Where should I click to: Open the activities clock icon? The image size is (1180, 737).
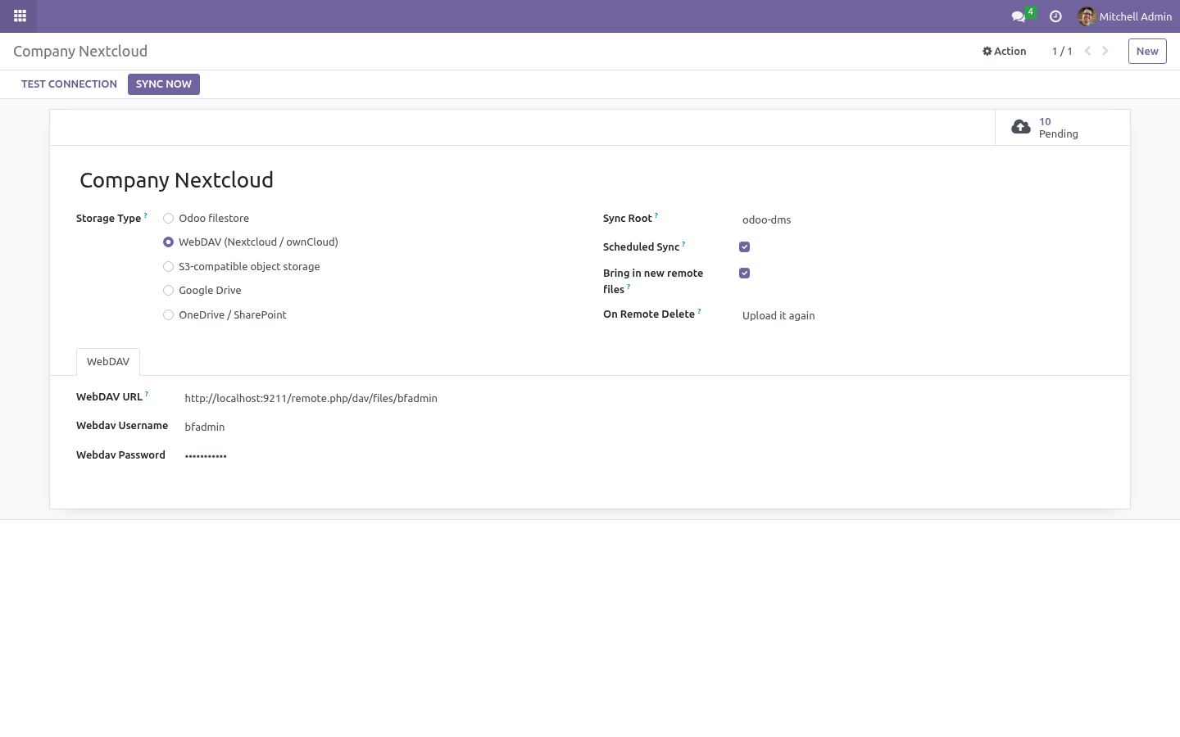click(x=1055, y=16)
